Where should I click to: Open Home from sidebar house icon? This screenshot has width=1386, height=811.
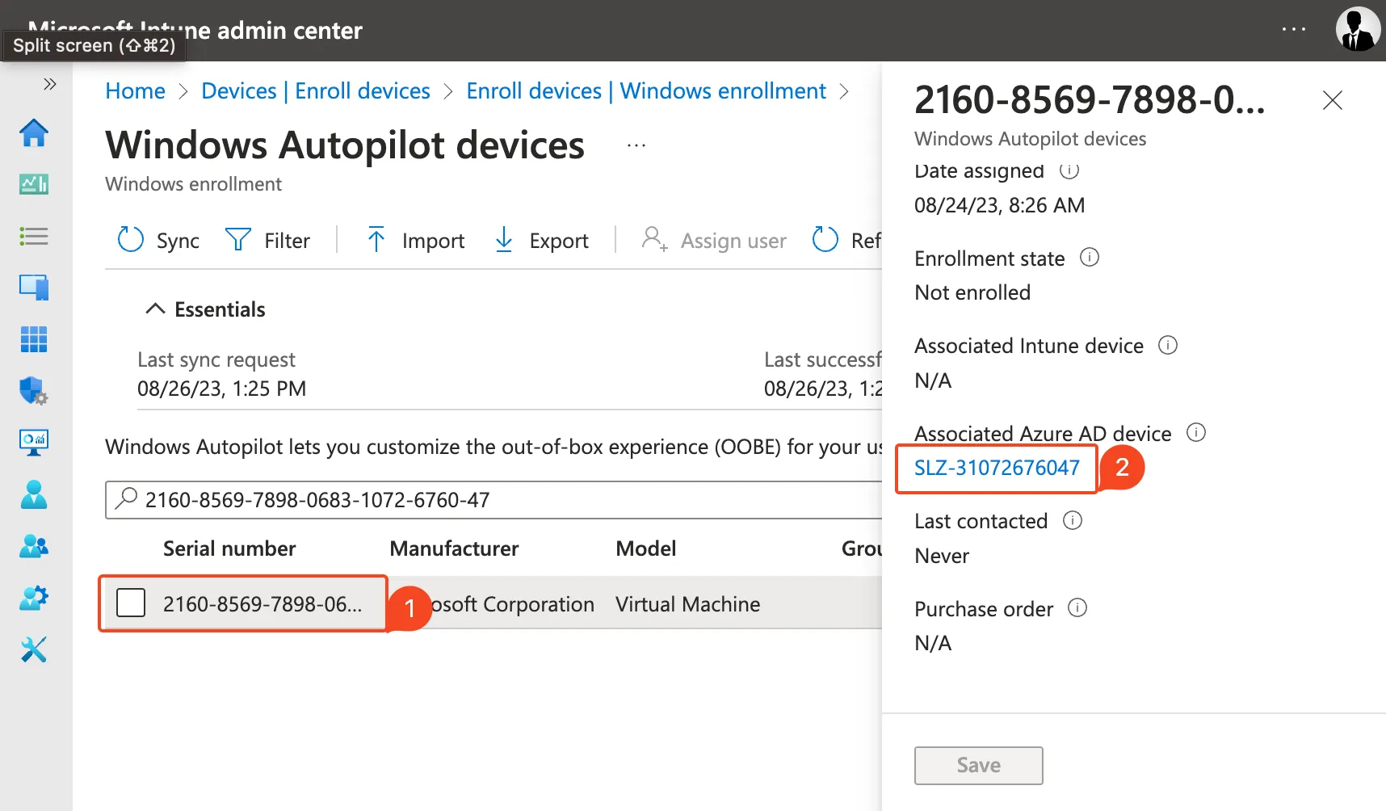[34, 132]
